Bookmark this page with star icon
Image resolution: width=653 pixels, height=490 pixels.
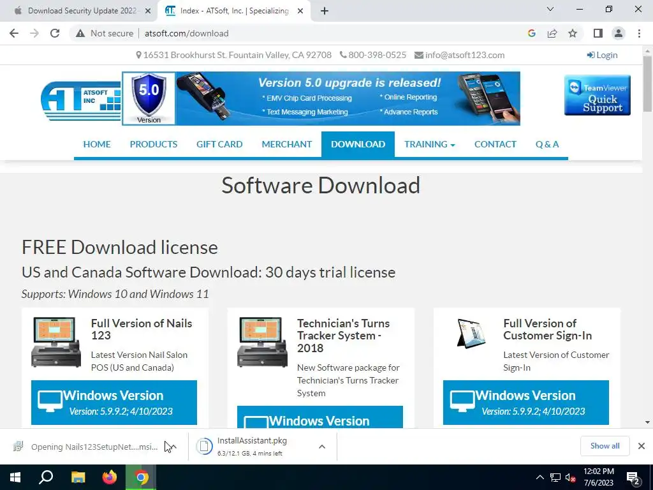pyautogui.click(x=573, y=33)
